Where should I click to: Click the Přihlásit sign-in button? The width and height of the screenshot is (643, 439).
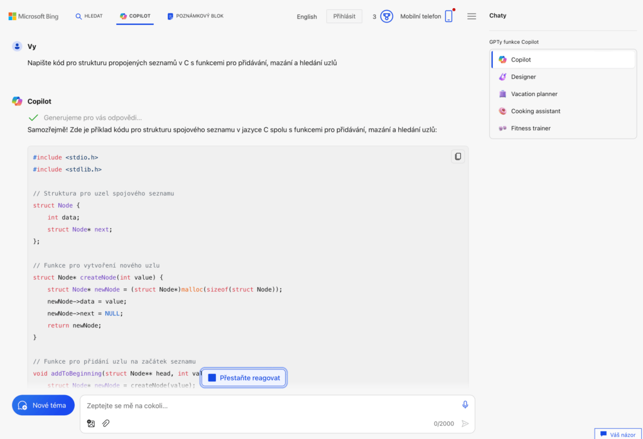[x=344, y=16]
